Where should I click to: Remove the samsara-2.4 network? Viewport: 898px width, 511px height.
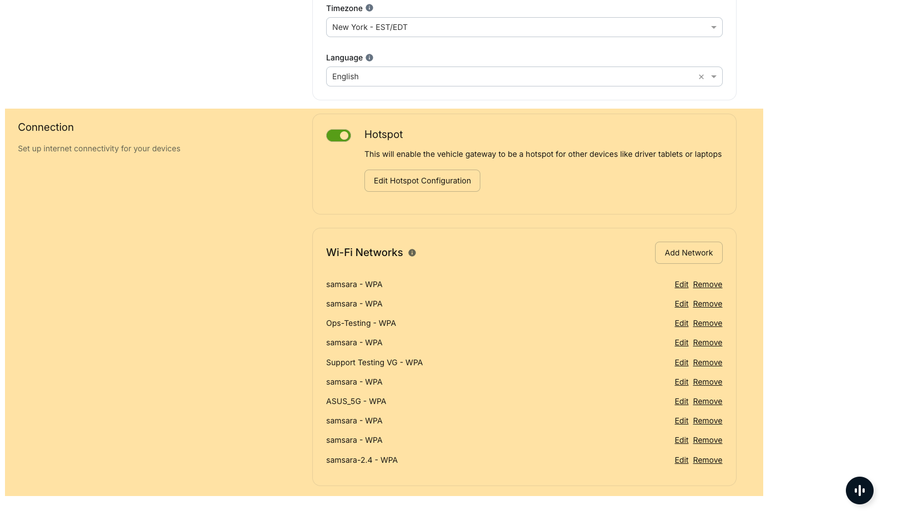(x=707, y=460)
